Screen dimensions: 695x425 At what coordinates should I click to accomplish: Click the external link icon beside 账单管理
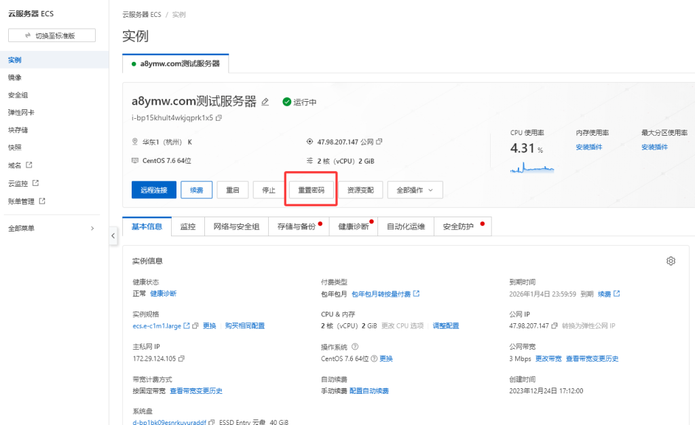[42, 201]
